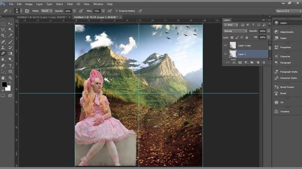This screenshot has width=302, height=169.
Task: Select the Zoom tool
Action: pos(10,78)
